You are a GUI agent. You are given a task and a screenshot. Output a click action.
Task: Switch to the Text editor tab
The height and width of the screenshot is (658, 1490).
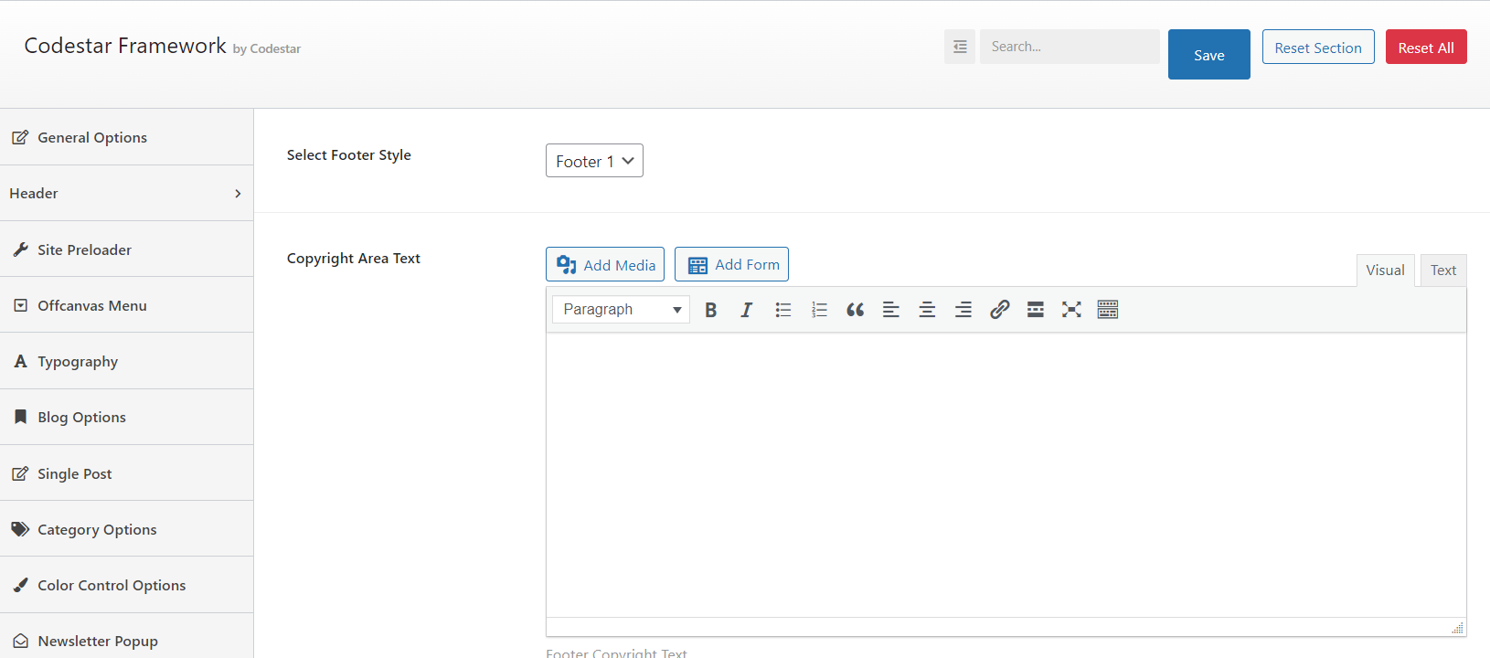point(1442,271)
